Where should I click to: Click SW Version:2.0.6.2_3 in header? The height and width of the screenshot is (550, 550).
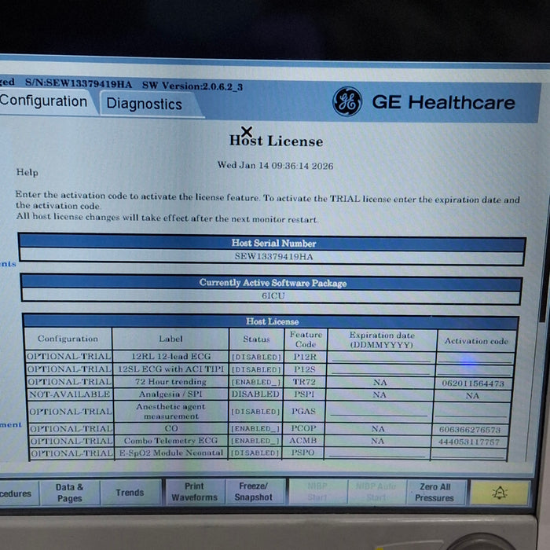click(x=192, y=86)
